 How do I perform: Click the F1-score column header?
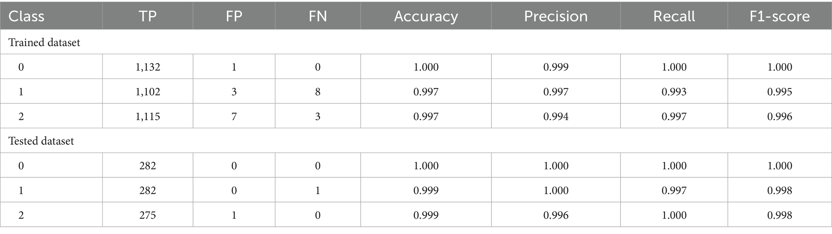[780, 16]
